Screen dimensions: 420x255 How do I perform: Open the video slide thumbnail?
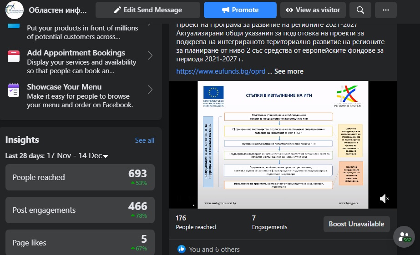283,145
